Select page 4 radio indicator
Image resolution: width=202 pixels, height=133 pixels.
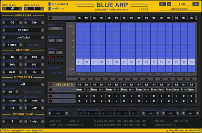(62, 57)
